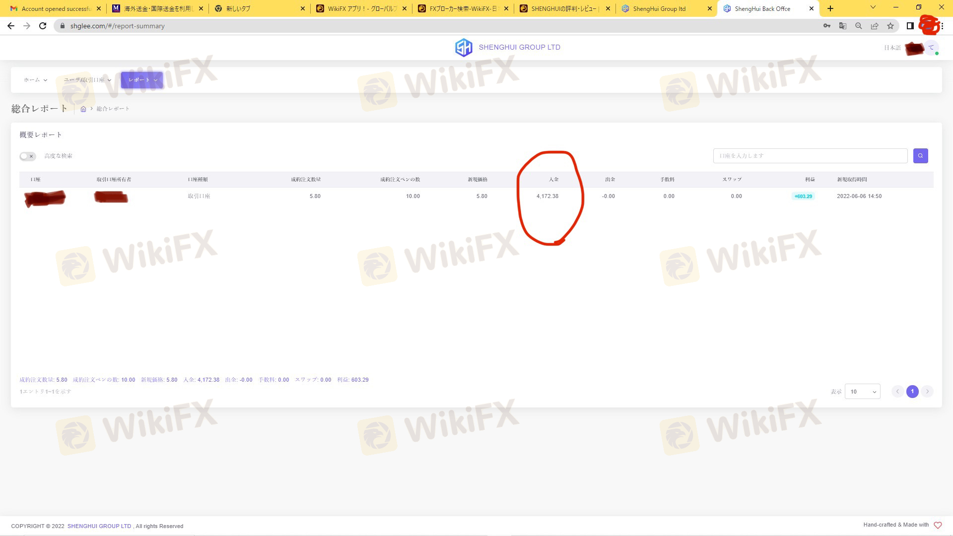Open the saved passwords key icon
Screen dimensions: 953x536
coord(826,26)
